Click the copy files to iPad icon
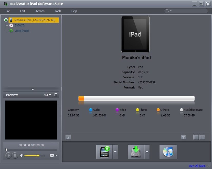 click(104, 152)
